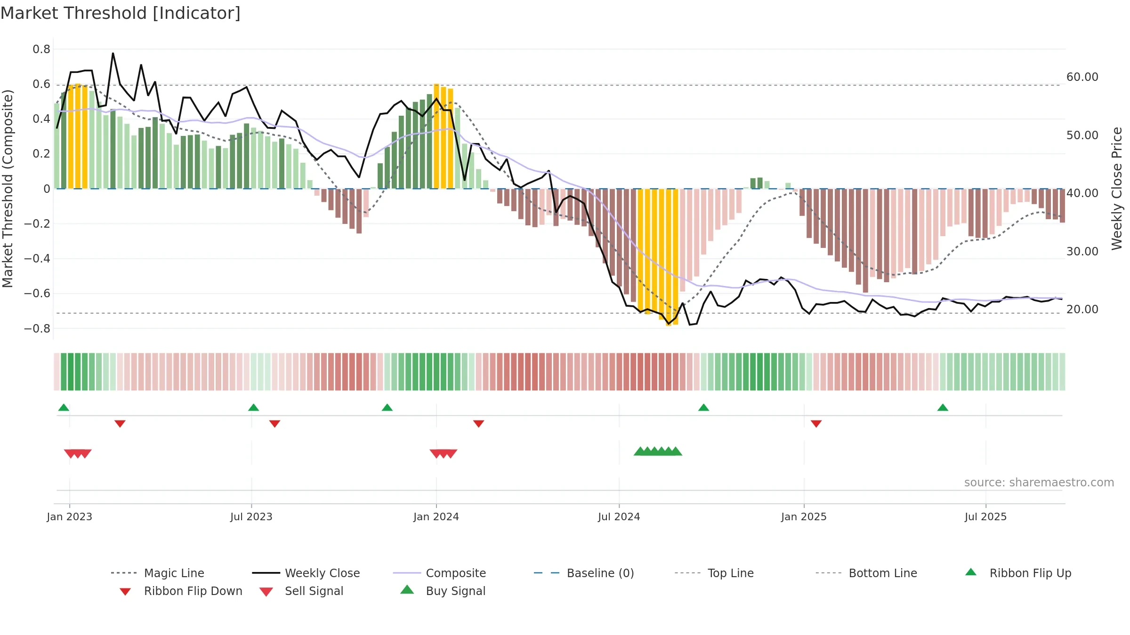Viewport: 1130px width, 635px height.
Task: Toggle the Ribbon Flip Down legend entry
Action: coord(180,591)
